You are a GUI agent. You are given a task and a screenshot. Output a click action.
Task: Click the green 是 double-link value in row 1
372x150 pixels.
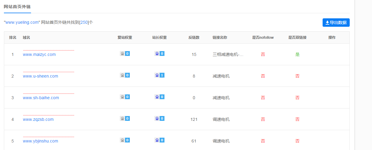(297, 54)
